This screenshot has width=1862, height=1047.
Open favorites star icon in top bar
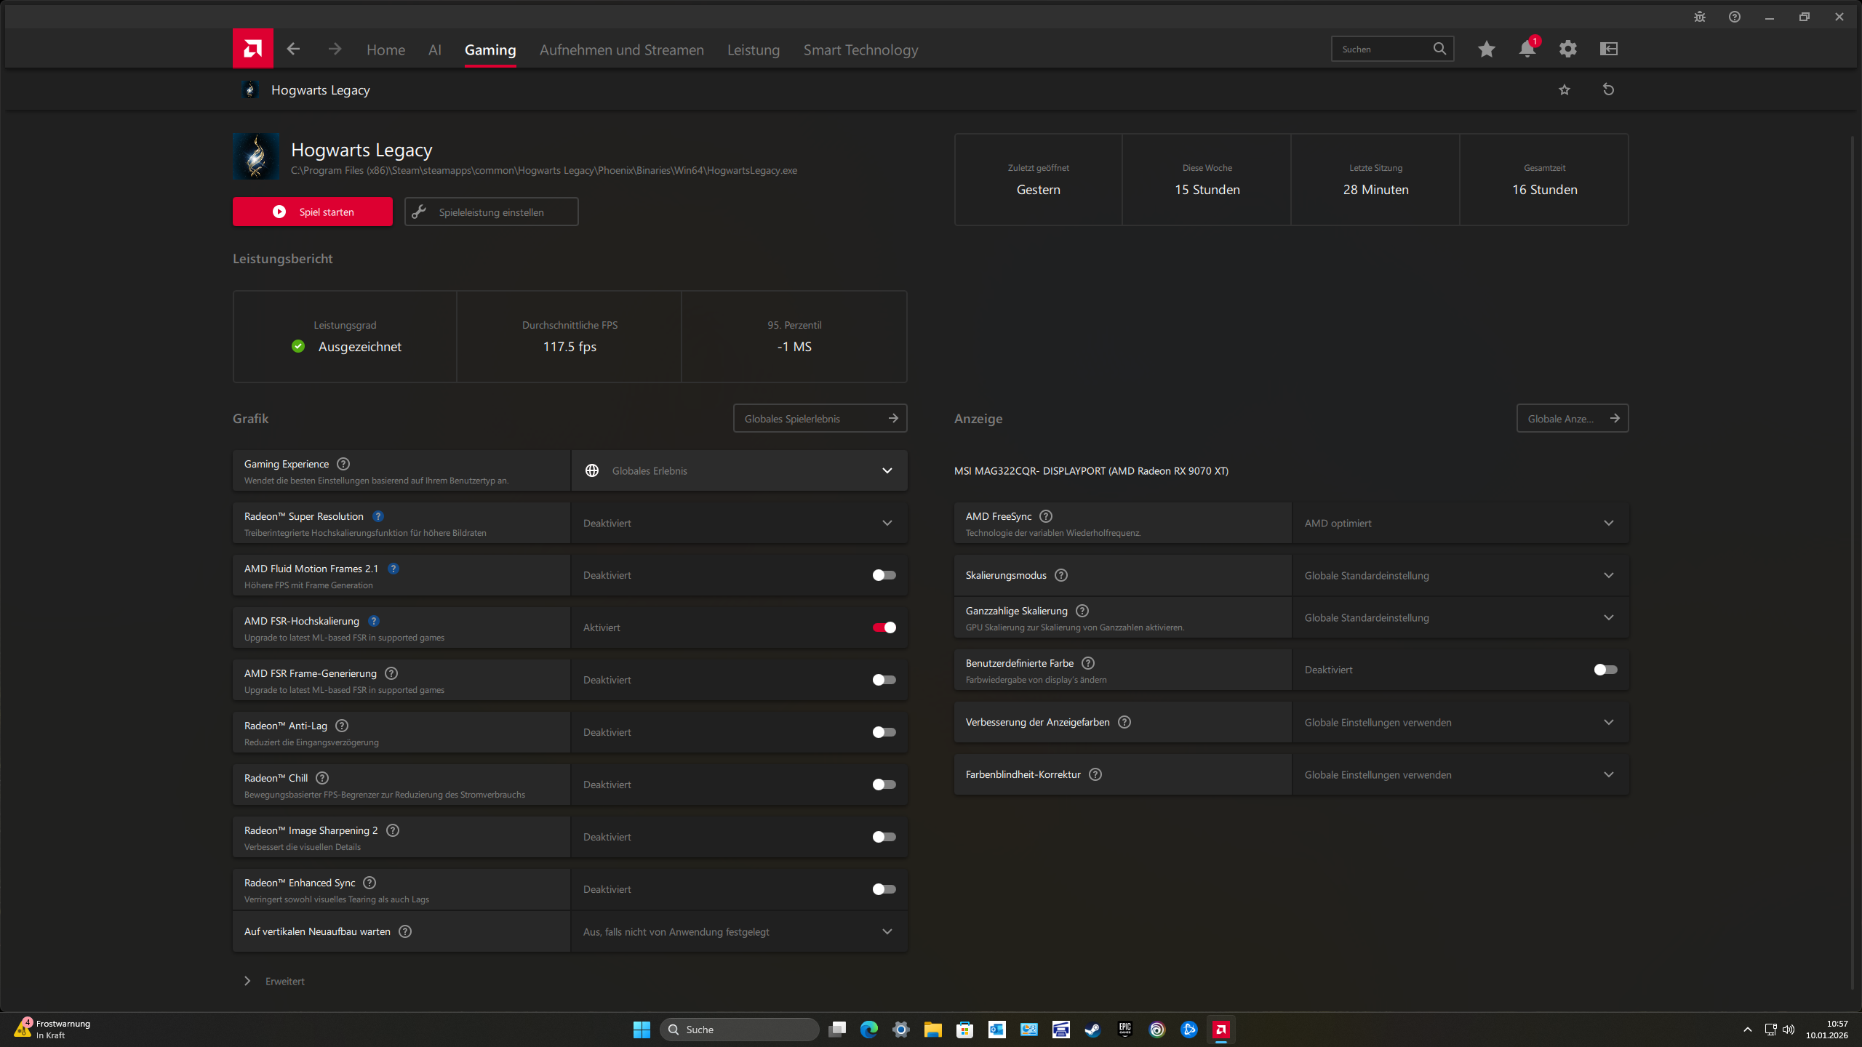pos(1486,49)
